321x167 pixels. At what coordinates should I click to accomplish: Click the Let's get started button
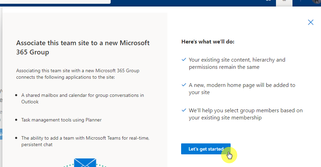pyautogui.click(x=206, y=149)
